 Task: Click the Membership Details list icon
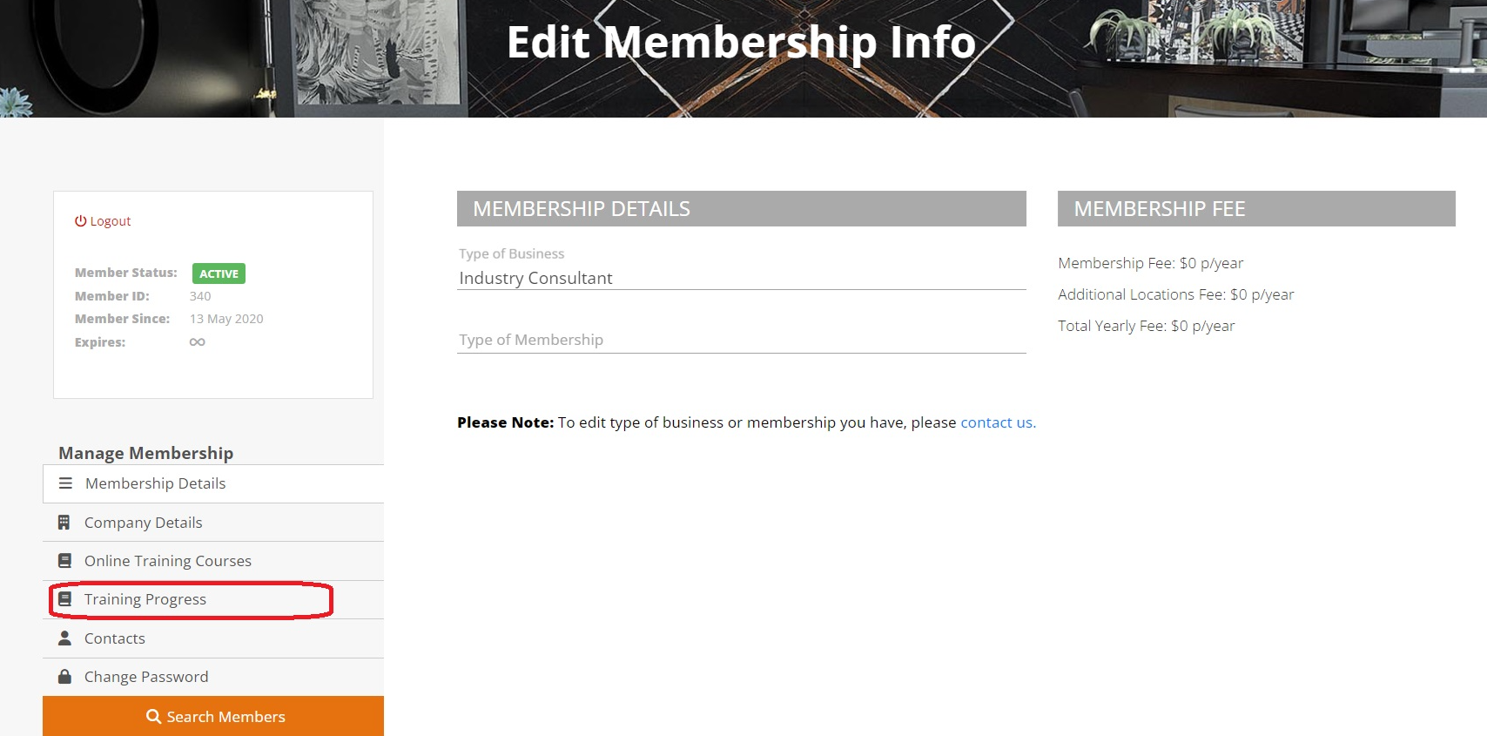click(x=65, y=483)
